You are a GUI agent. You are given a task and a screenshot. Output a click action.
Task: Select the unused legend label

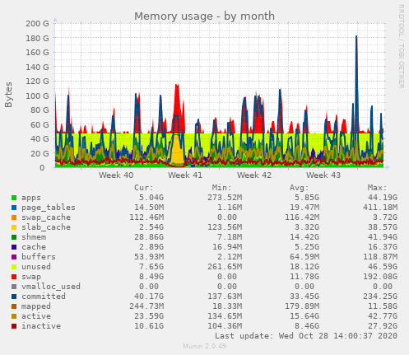36,267
